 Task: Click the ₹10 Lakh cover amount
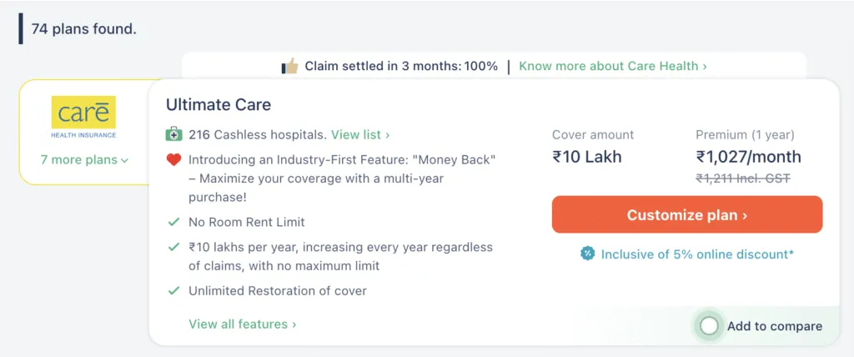[587, 157]
